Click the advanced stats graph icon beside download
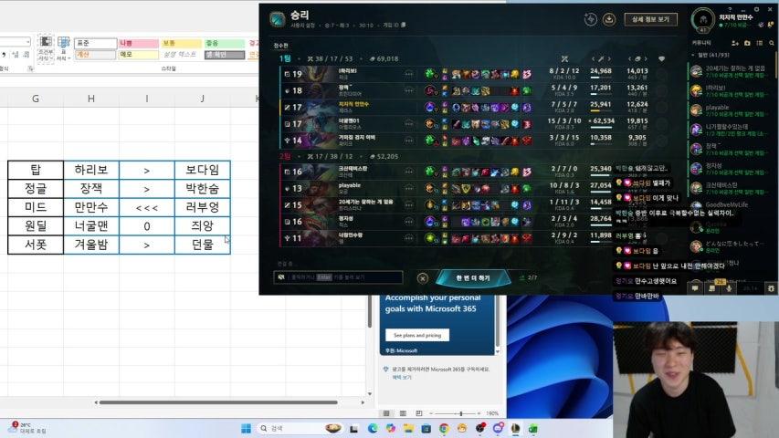 [x=590, y=19]
